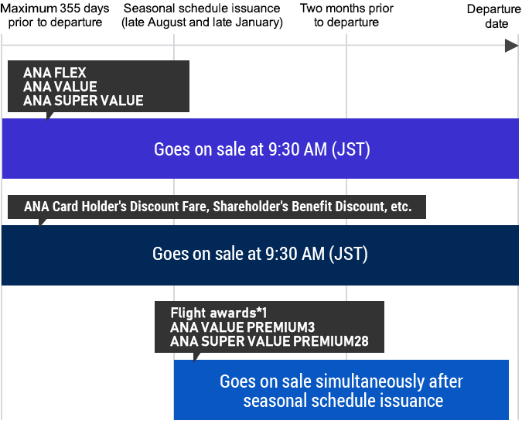522x424 pixels.
Task: Click the timeline arrowhead at Departure date
Action: (x=511, y=46)
